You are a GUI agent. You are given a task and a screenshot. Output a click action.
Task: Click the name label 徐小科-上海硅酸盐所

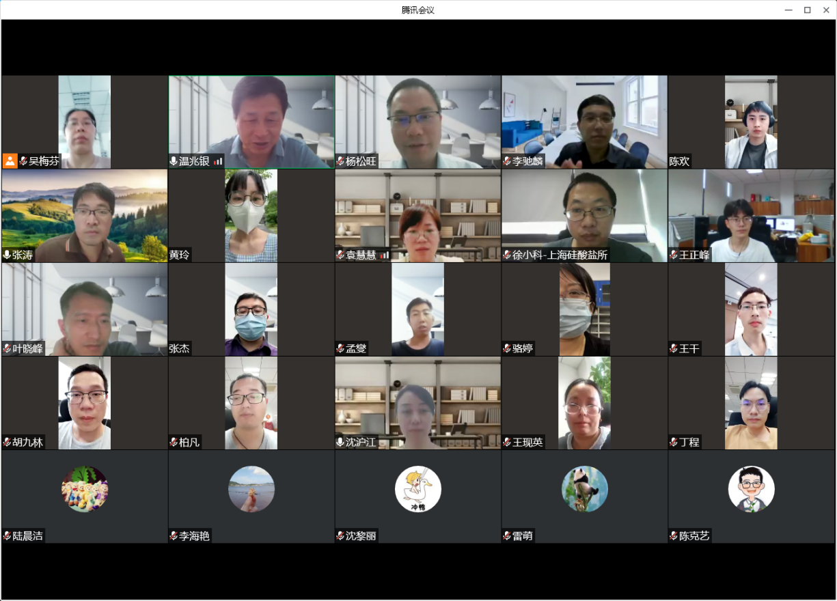[560, 255]
